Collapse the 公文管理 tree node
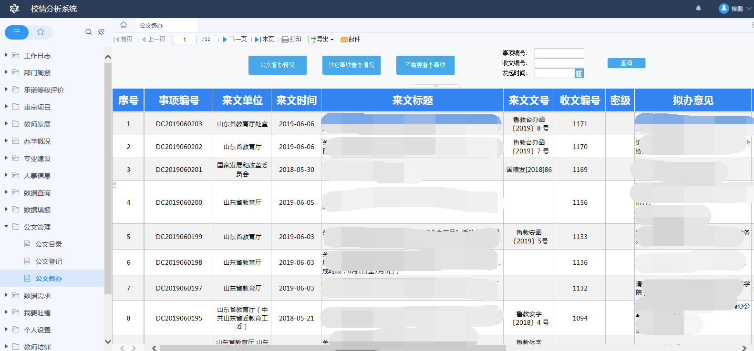Screen dimensions: 754x351 pyautogui.click(x=6, y=227)
